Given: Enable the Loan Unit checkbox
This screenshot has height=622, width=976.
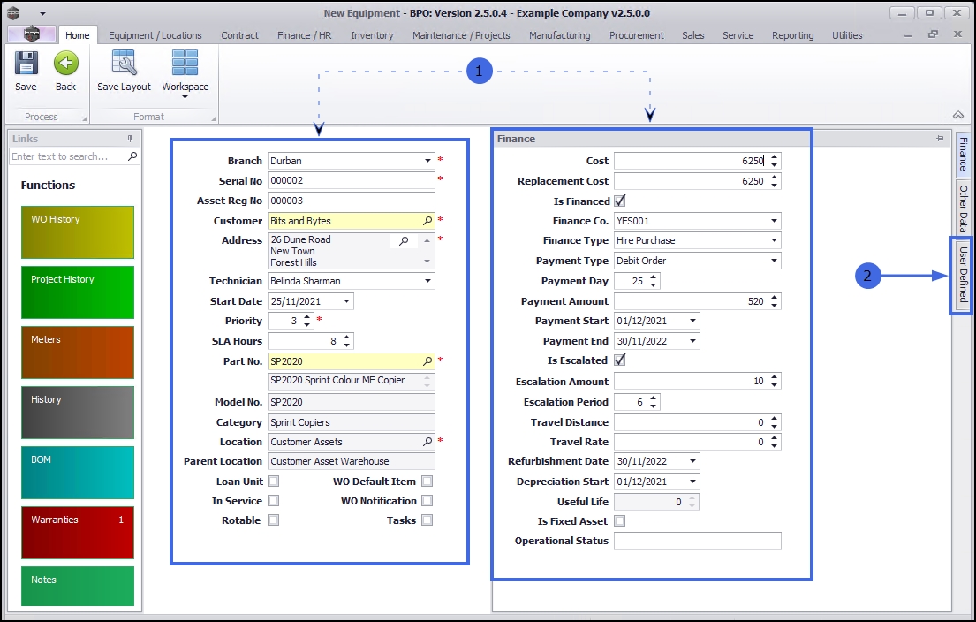Looking at the screenshot, I should tap(274, 482).
